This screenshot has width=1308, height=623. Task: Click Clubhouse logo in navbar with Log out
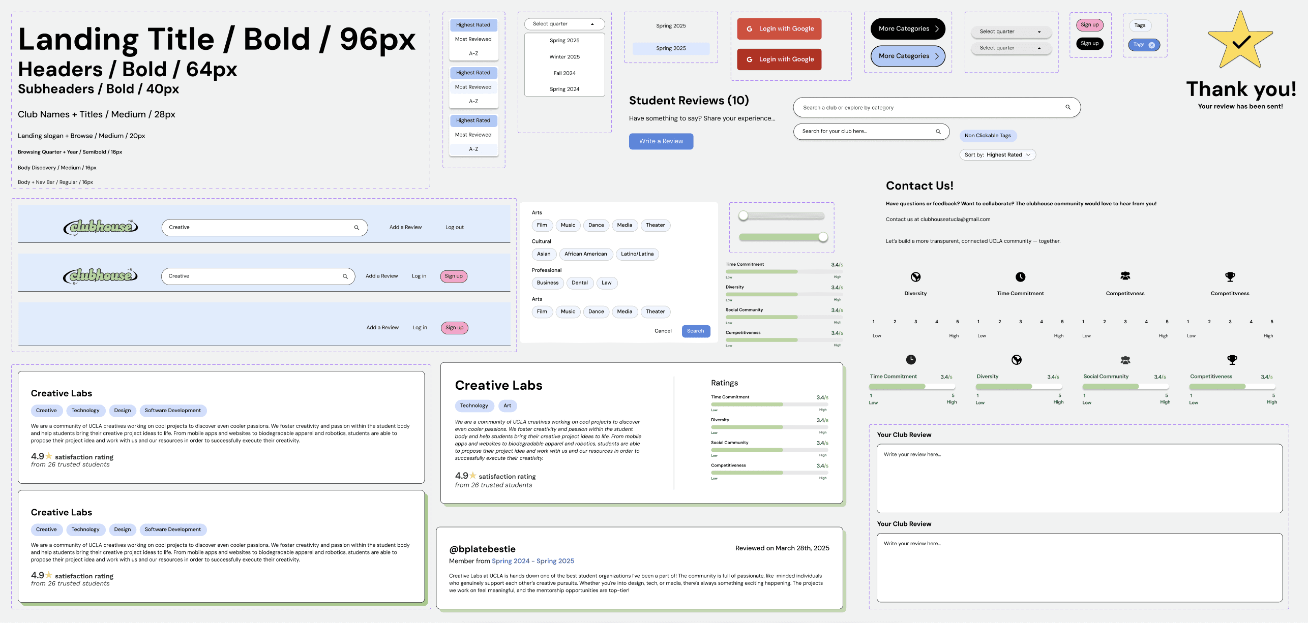(x=101, y=227)
